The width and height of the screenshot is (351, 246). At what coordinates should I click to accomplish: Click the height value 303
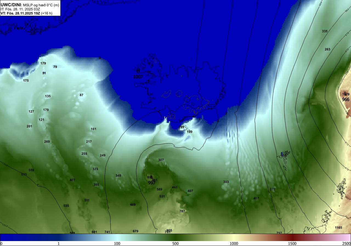click(x=226, y=182)
